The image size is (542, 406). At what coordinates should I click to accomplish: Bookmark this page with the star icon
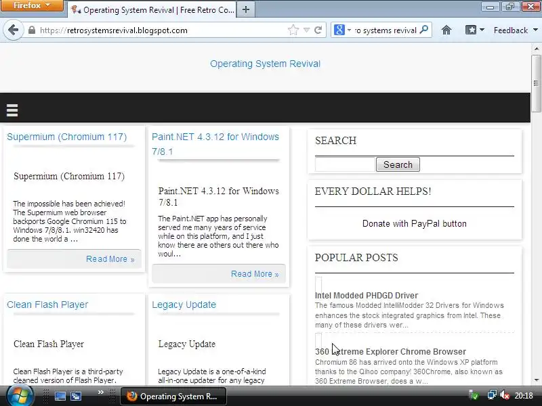[293, 30]
